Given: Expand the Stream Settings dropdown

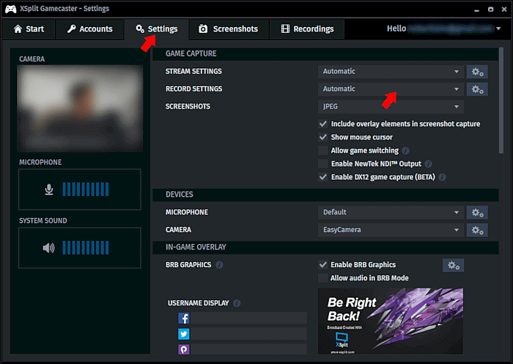Looking at the screenshot, I should click(391, 71).
